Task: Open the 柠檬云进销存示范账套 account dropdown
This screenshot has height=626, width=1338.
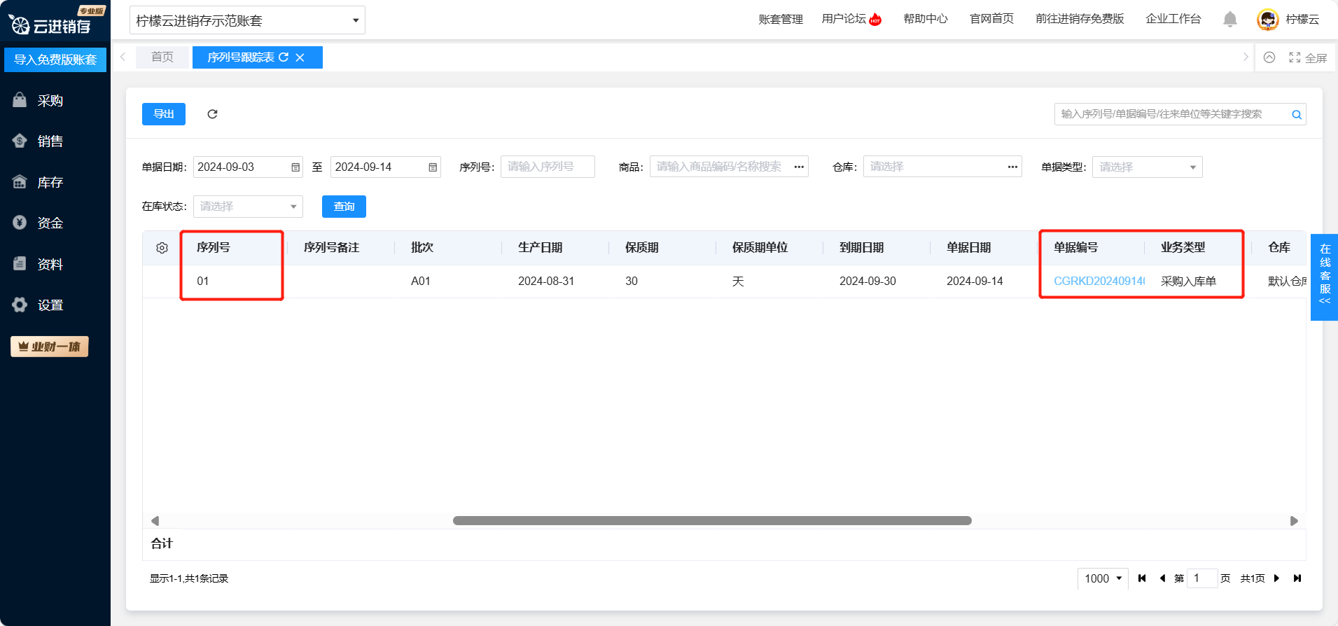Action: coord(247,20)
